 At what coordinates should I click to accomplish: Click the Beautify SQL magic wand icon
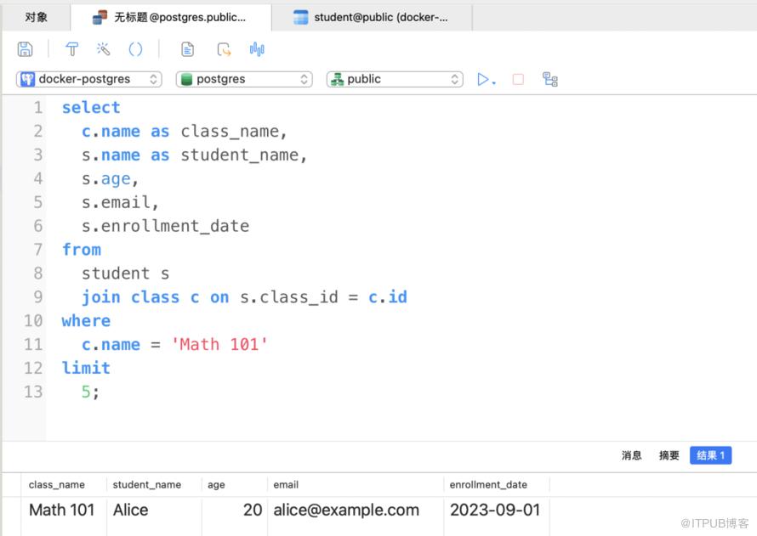click(x=103, y=49)
